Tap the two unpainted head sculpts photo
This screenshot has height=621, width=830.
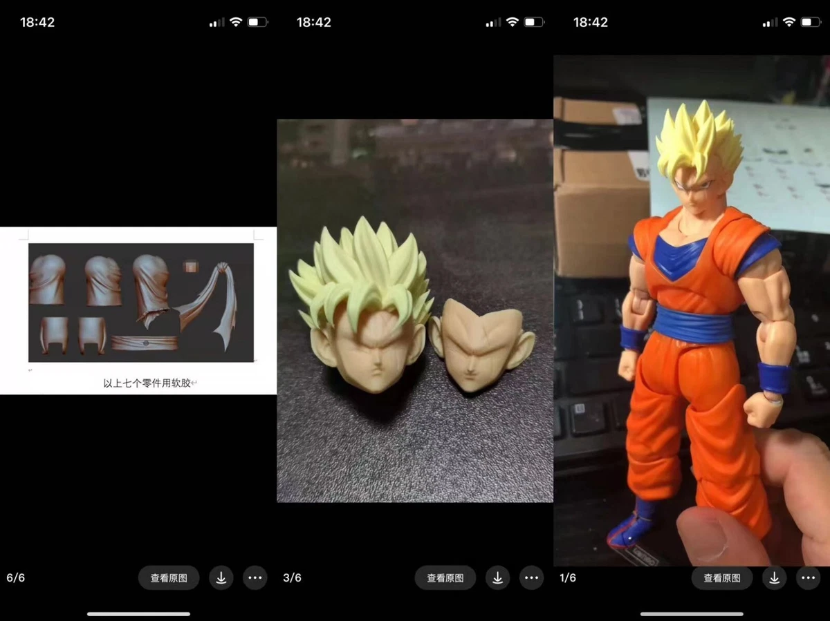click(415, 311)
